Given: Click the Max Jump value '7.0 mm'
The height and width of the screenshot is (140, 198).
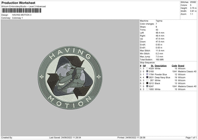Looking at the screenshot, I should pos(159,56).
